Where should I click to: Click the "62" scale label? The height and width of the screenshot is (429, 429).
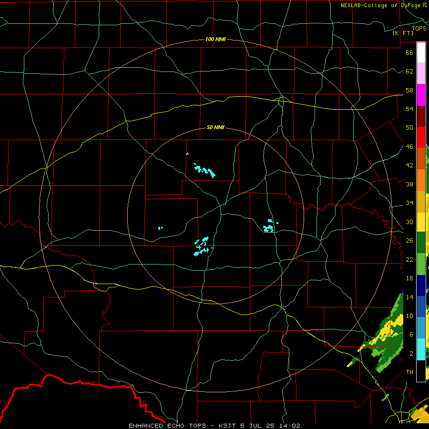pyautogui.click(x=409, y=71)
